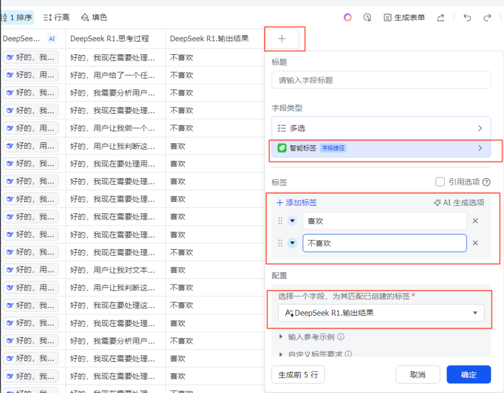Screen dimensions: 504x393
Task: Click the plus button to add column
Action: [x=282, y=39]
